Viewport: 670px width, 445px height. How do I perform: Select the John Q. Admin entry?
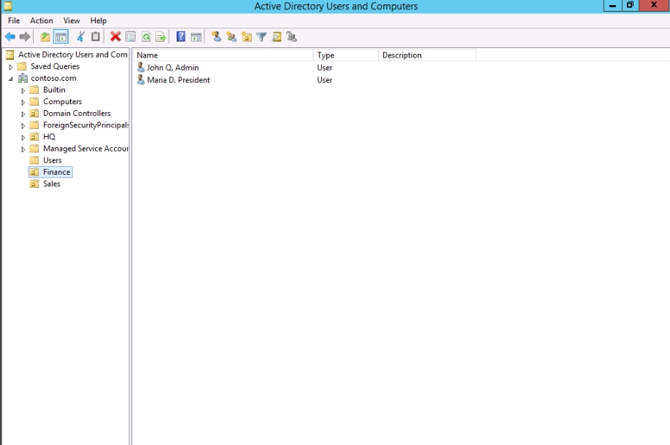tap(173, 67)
